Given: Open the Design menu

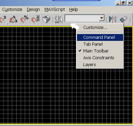Looking at the screenshot, I should 33,10.
